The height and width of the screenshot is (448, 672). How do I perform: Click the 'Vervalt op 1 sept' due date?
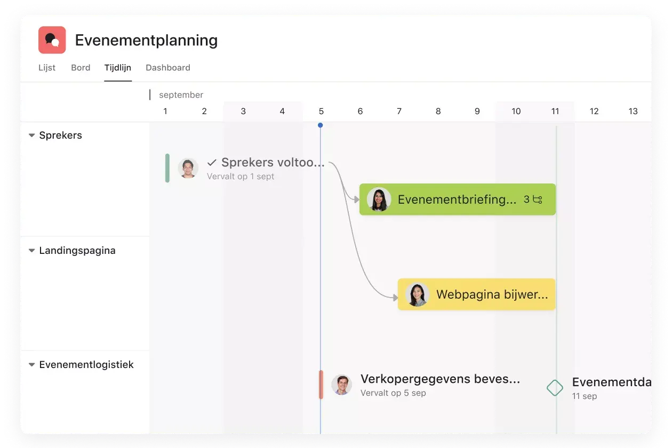(241, 177)
